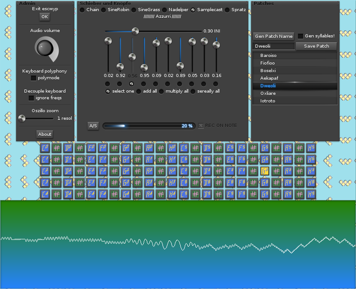Choose the multiply all mode
The width and height of the screenshot is (356, 289).
click(x=162, y=91)
